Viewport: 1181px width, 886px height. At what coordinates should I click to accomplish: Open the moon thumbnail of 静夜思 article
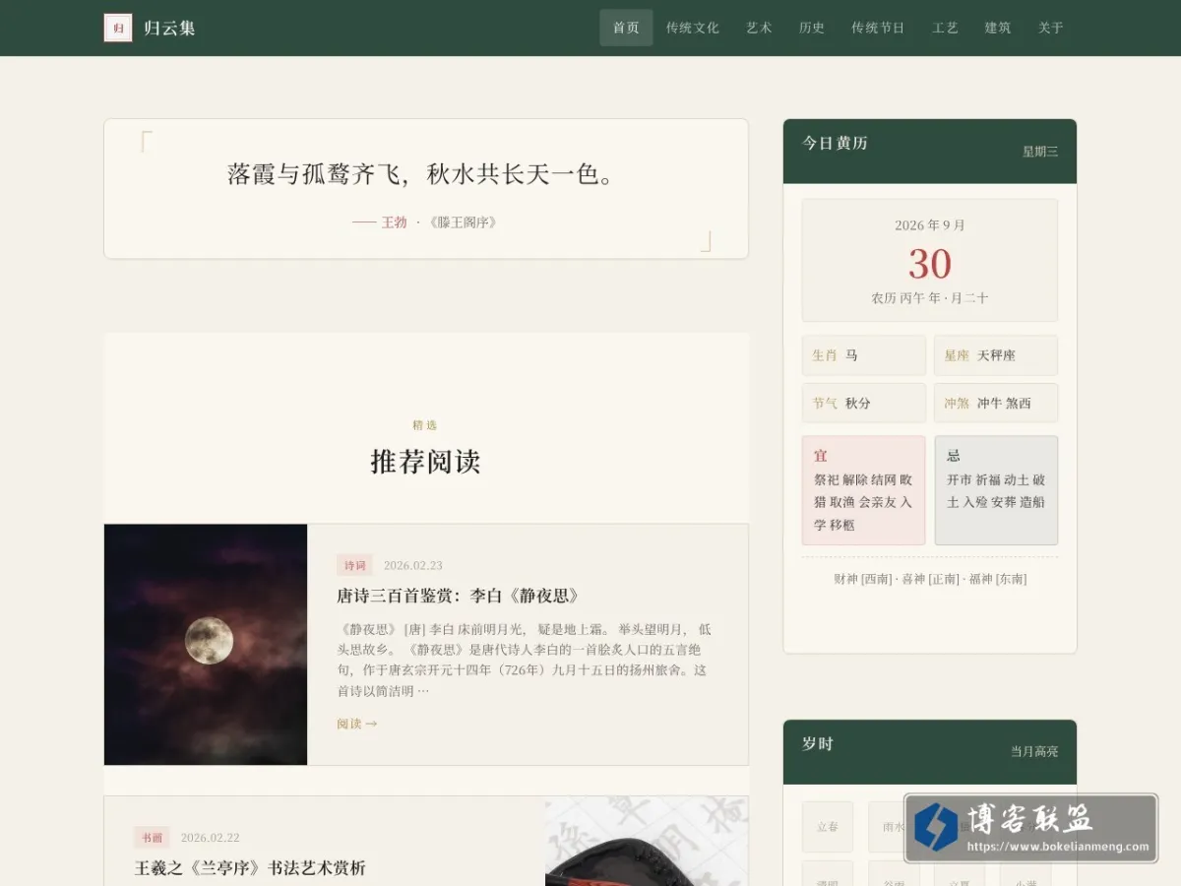coord(206,645)
